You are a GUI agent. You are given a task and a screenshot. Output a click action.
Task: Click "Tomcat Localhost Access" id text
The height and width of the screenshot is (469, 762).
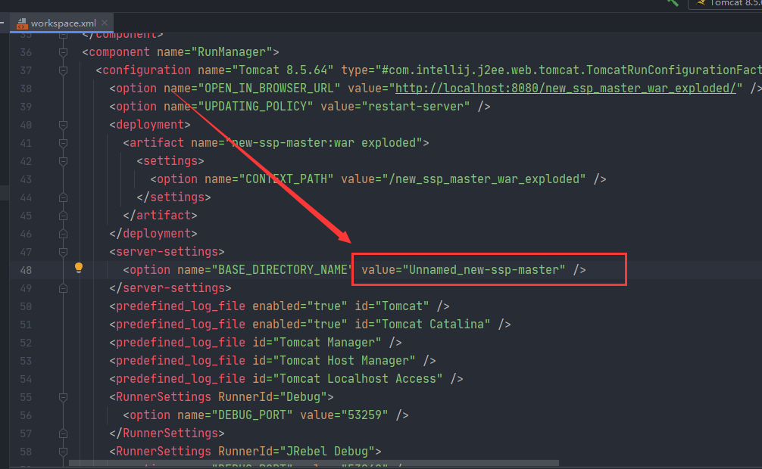click(x=358, y=378)
